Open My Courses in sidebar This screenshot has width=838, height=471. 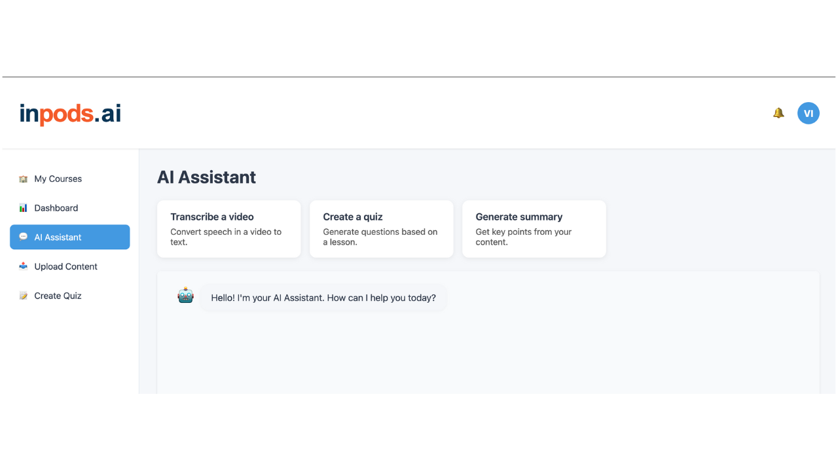[70, 179]
